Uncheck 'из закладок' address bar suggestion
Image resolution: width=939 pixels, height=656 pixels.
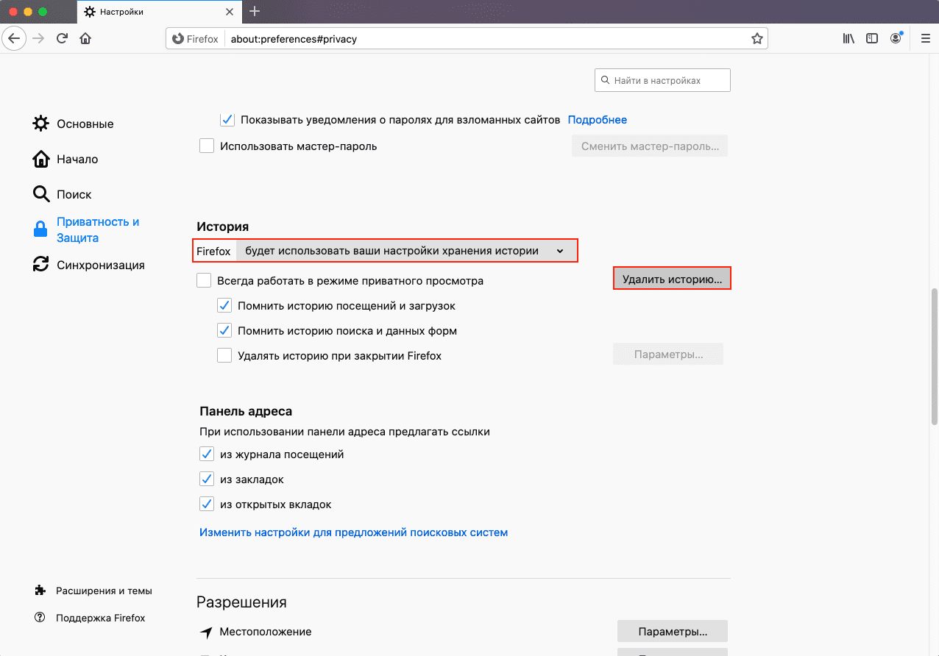[207, 479]
